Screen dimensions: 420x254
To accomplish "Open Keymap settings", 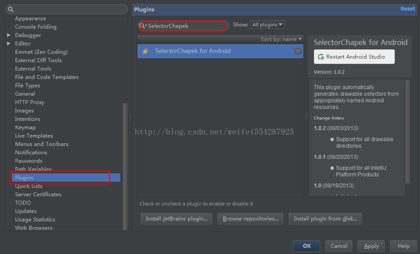I will (26, 127).
